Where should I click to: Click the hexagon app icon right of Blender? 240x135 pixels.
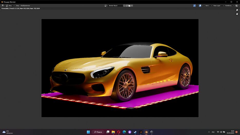152,132
